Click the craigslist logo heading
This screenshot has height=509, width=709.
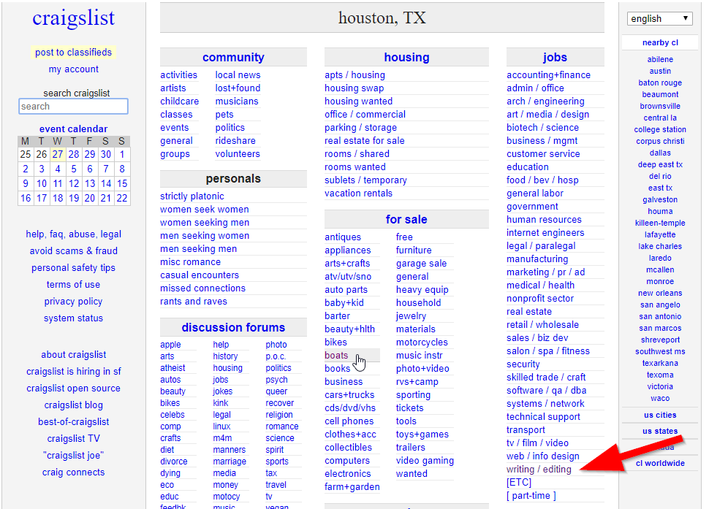click(73, 18)
